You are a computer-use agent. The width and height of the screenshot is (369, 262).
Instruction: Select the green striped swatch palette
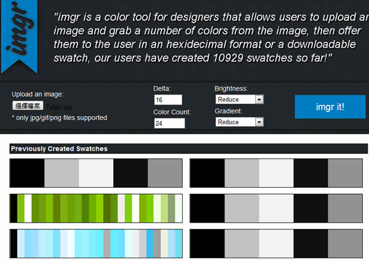(x=96, y=209)
